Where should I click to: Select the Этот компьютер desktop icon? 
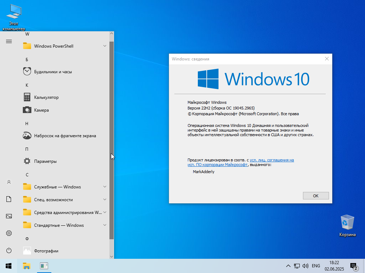coord(14,18)
